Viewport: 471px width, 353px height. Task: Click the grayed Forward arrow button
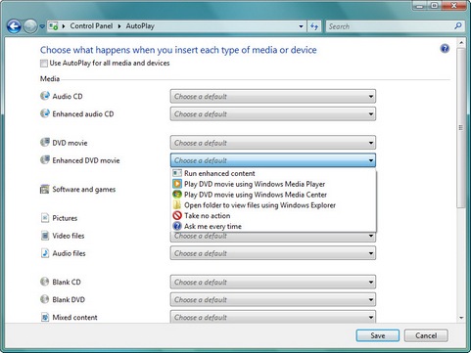pos(30,26)
